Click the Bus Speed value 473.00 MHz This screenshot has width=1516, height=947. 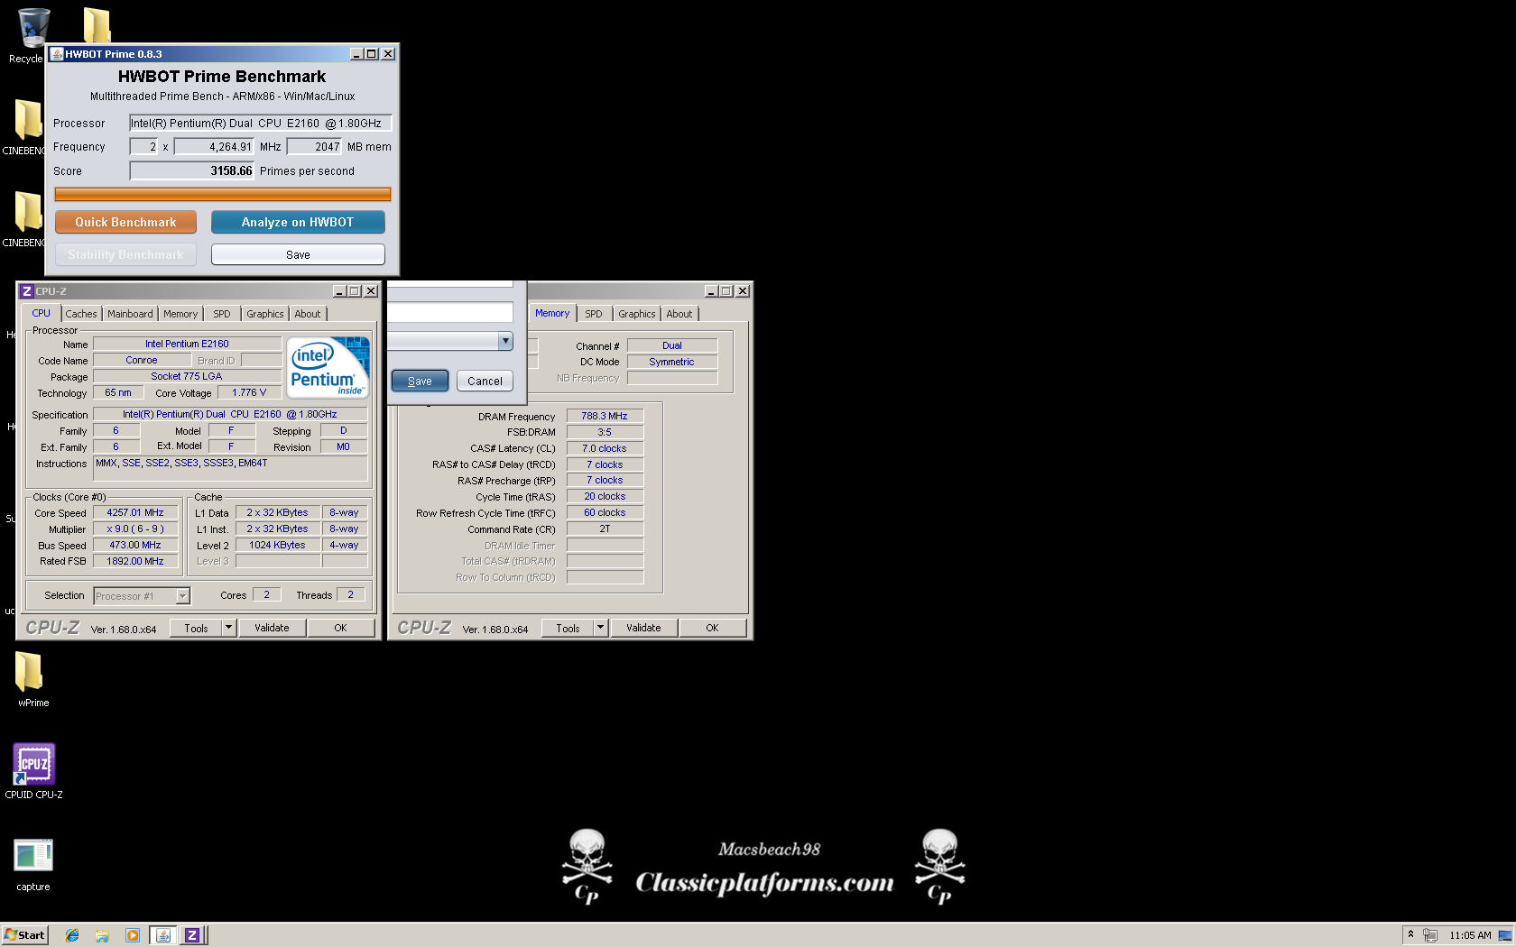tap(135, 545)
